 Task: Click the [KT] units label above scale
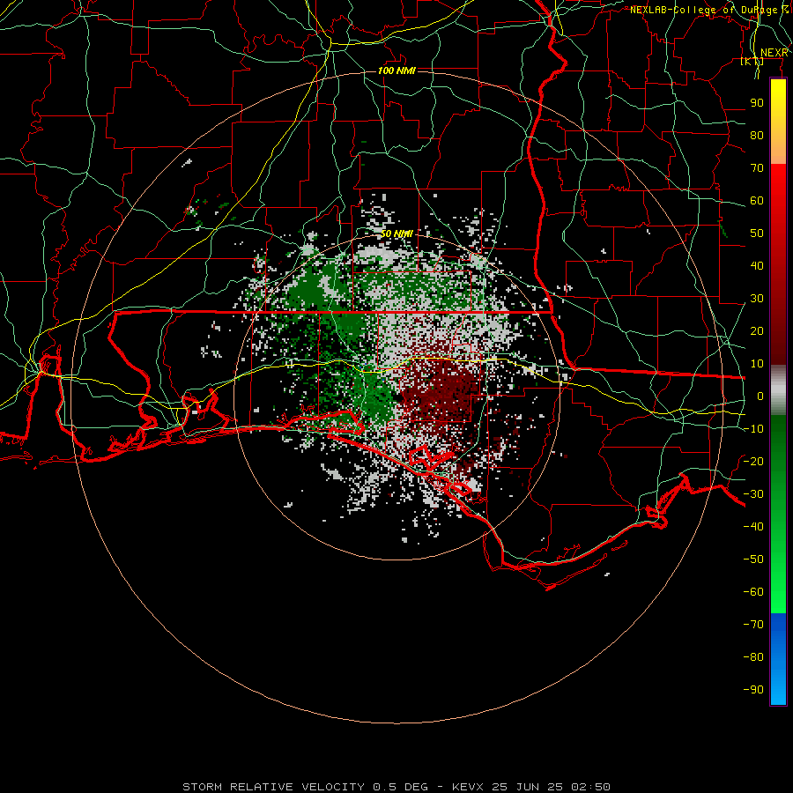click(x=752, y=61)
